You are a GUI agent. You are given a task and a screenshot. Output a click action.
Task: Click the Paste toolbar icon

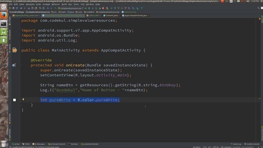pos(36,8)
